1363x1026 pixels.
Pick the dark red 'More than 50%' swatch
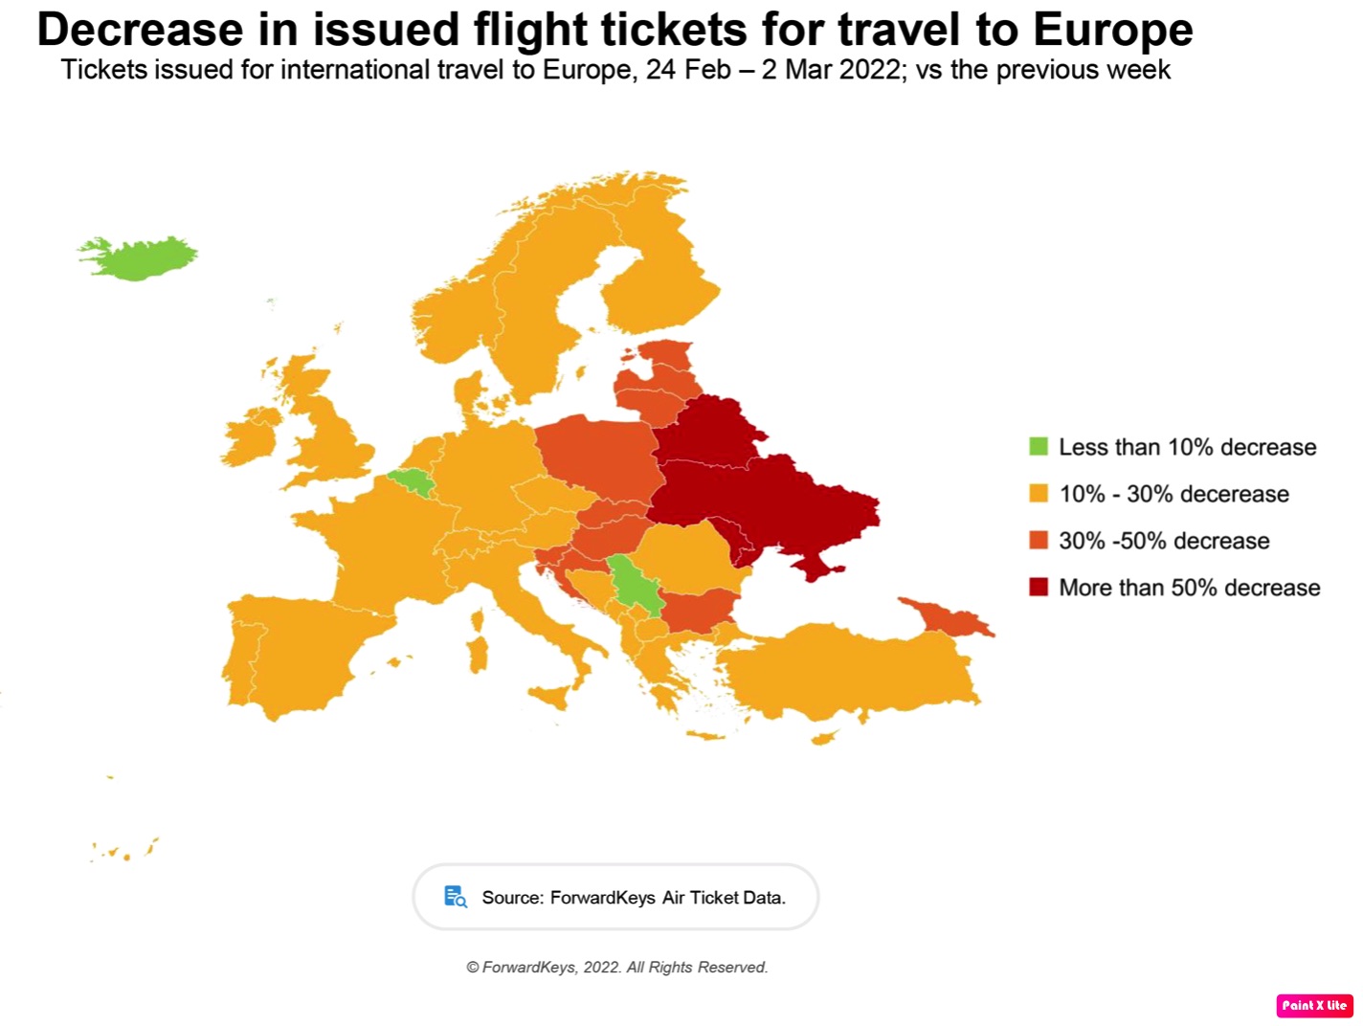click(x=1039, y=588)
